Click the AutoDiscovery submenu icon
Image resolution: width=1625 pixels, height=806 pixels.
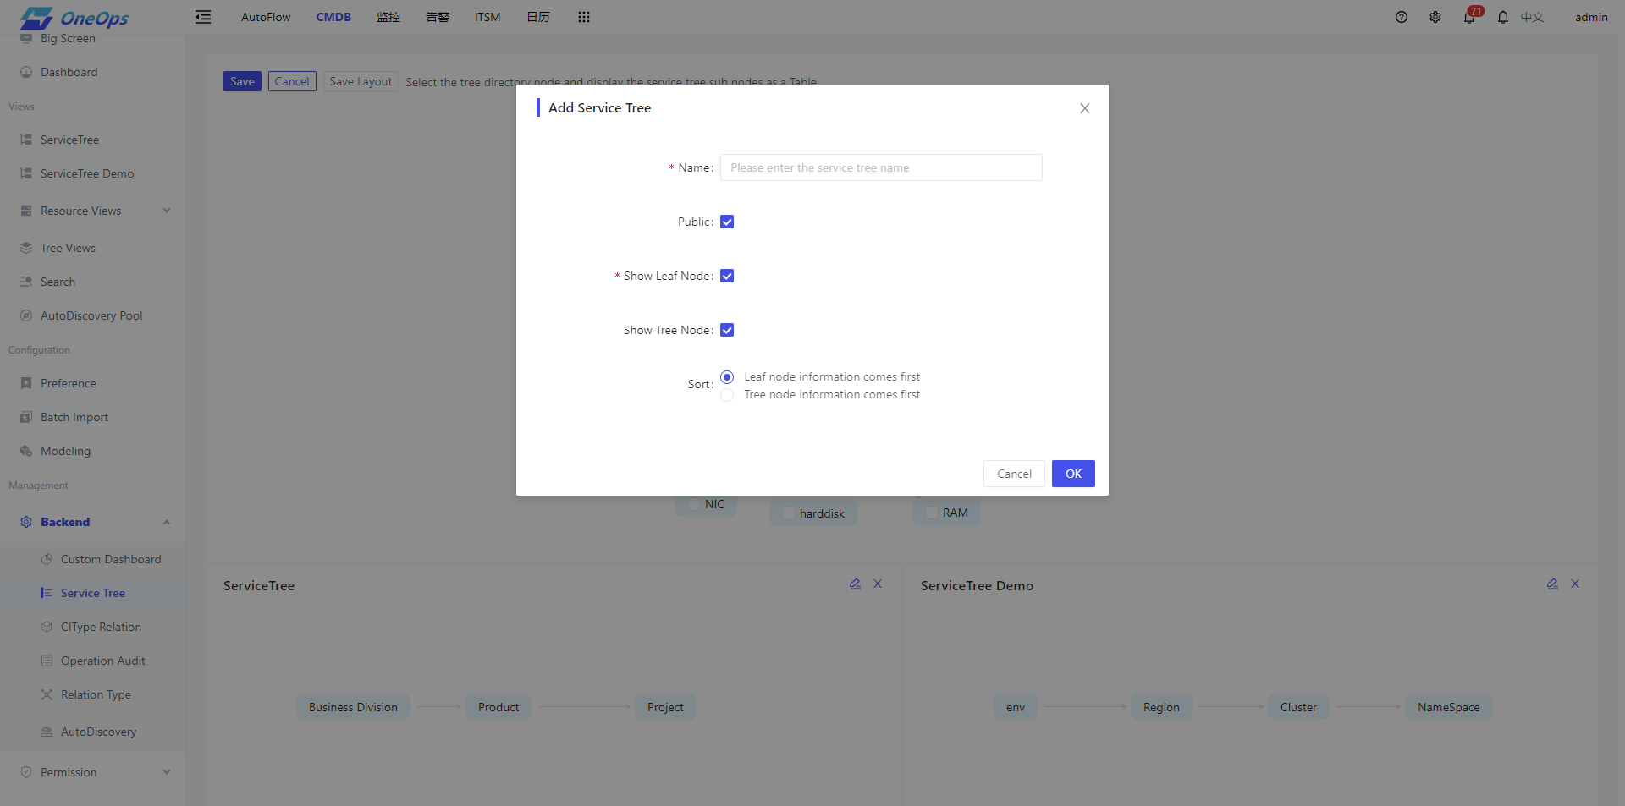coord(47,732)
